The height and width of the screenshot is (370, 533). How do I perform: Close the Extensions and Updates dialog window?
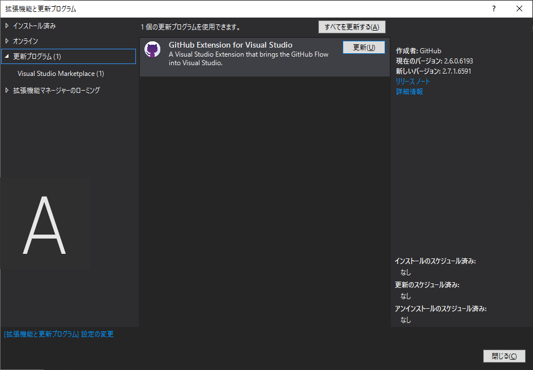click(x=519, y=8)
